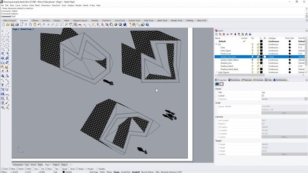
Task: Collapse the 2D layer group
Action: [216, 44]
